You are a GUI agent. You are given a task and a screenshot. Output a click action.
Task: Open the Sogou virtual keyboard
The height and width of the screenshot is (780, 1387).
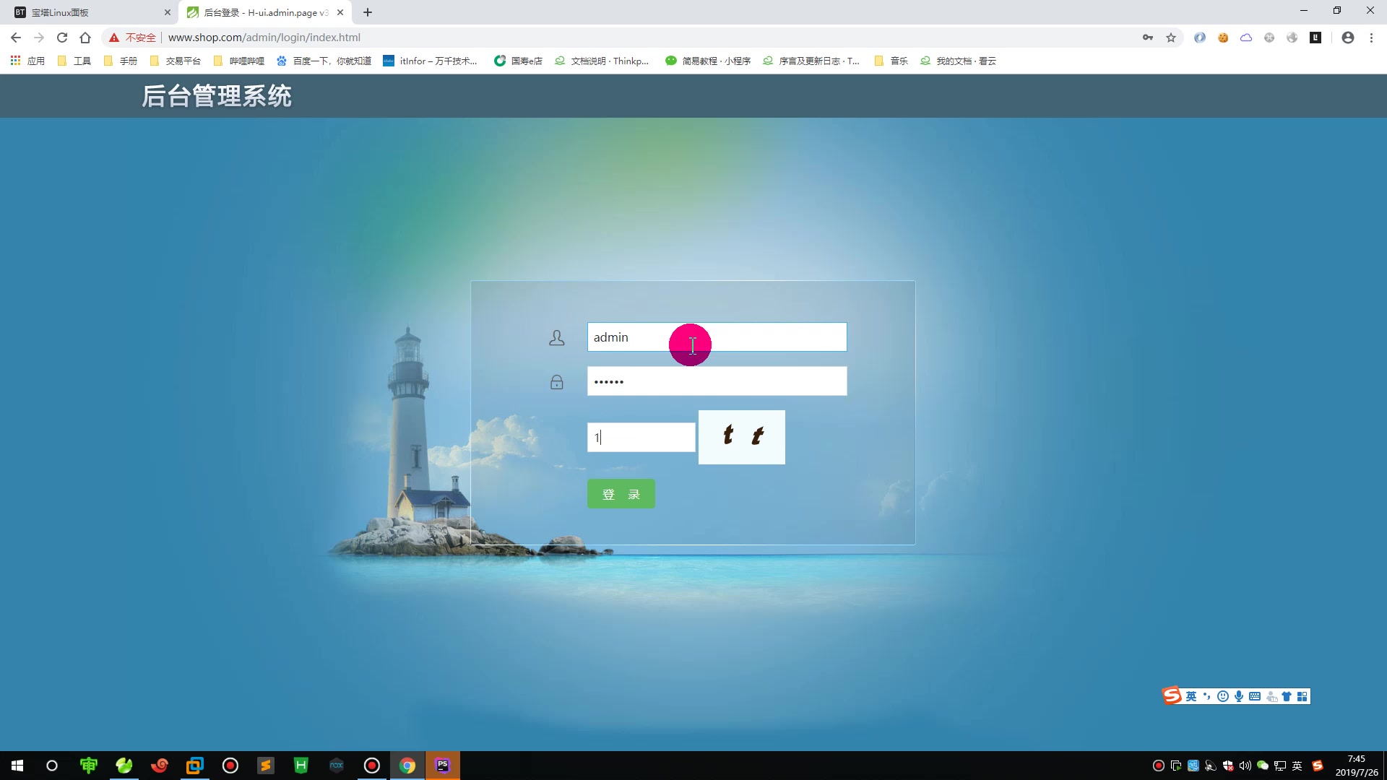tap(1256, 695)
